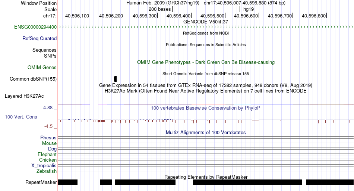354x191 pixels.
Task: Click the black dbSNP variant marker
Action: pos(116,79)
